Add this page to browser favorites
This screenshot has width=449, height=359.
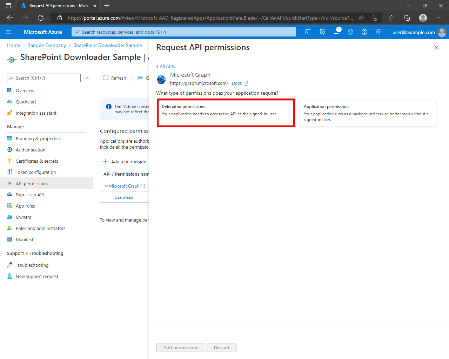[x=374, y=18]
